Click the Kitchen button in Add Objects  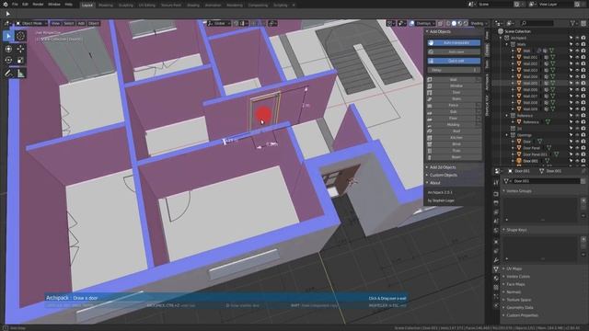(454, 138)
